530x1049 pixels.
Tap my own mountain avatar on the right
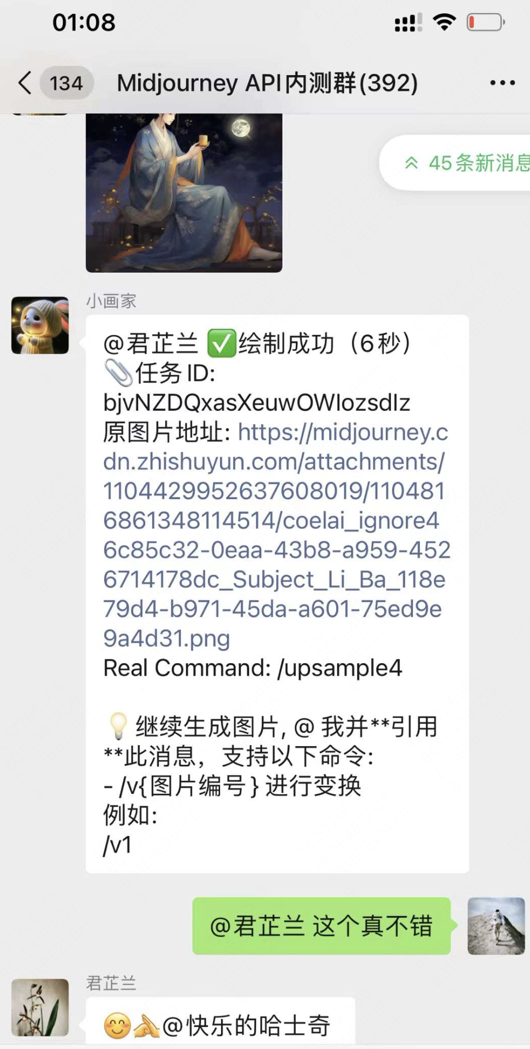click(x=496, y=926)
